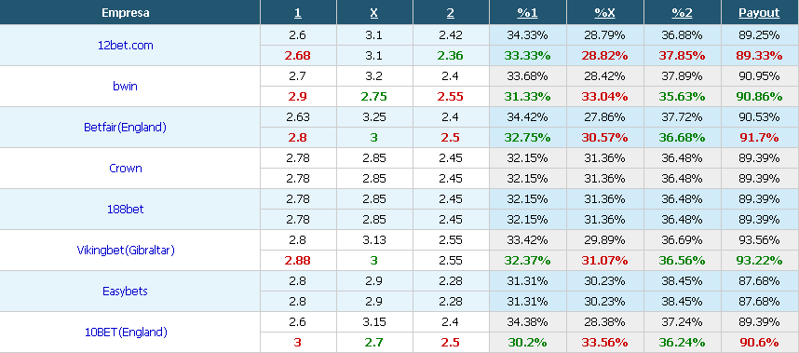This screenshot has width=799, height=353.
Task: Click Betfair's 91.7% payout value
Action: pos(759,138)
